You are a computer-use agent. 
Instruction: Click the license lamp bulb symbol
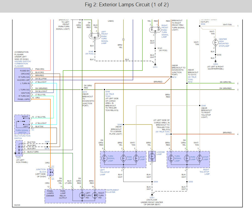point(152,156)
